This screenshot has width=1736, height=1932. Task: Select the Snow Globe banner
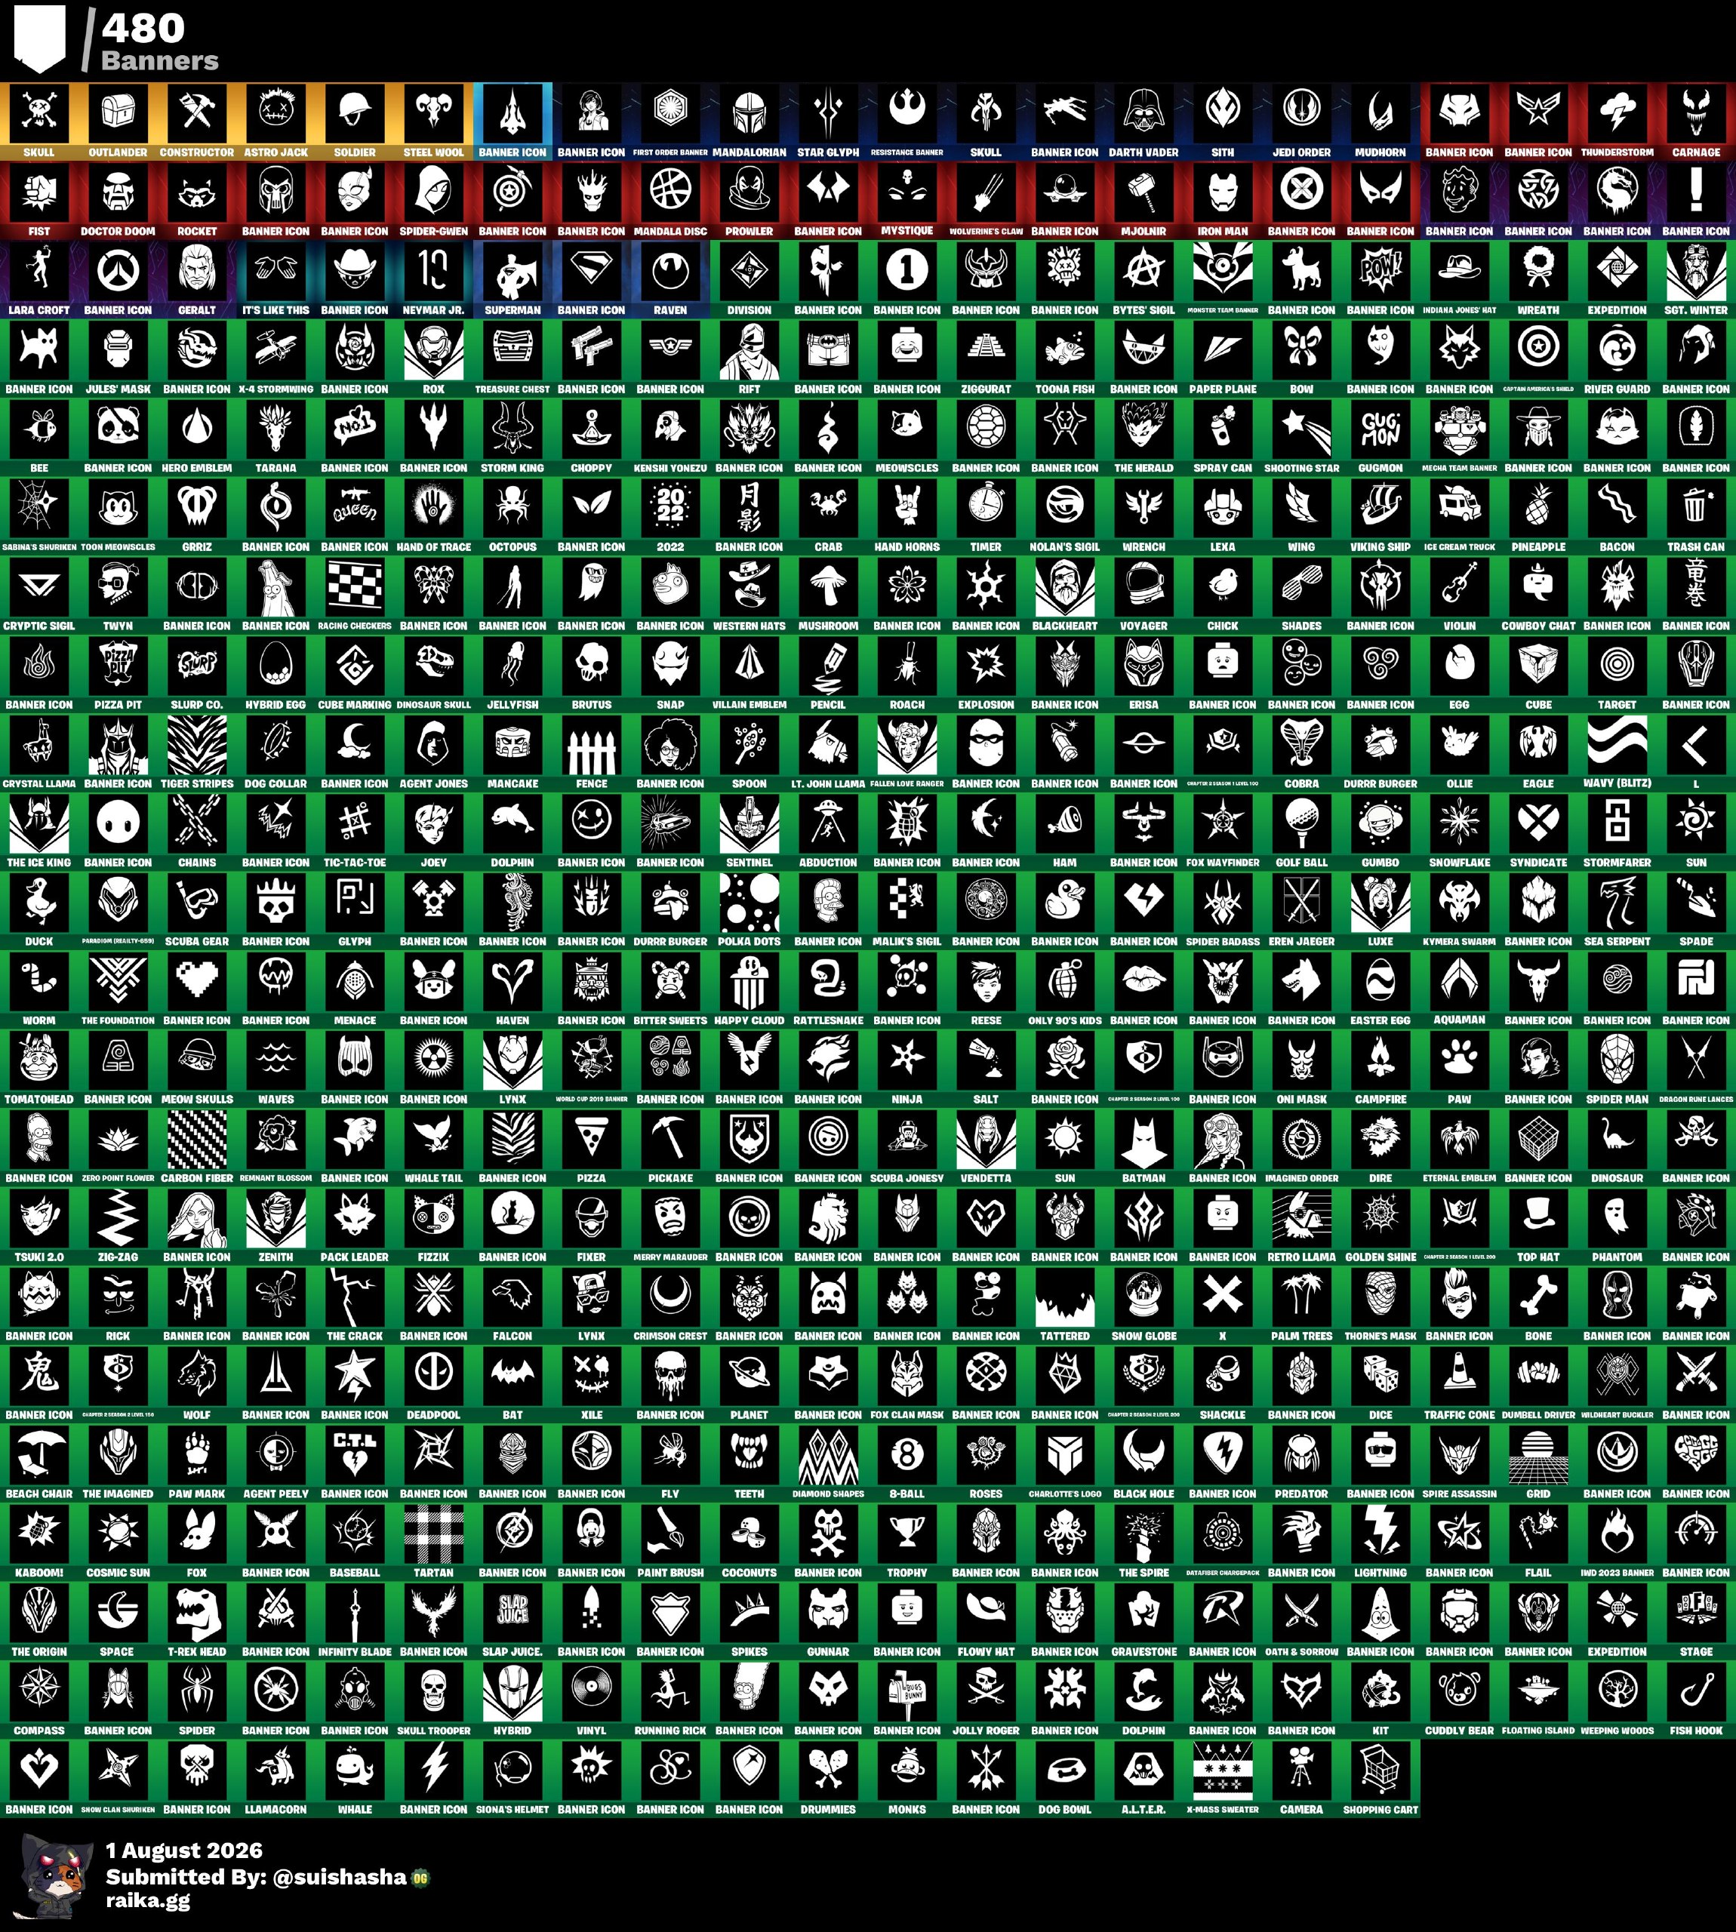pos(1143,1306)
